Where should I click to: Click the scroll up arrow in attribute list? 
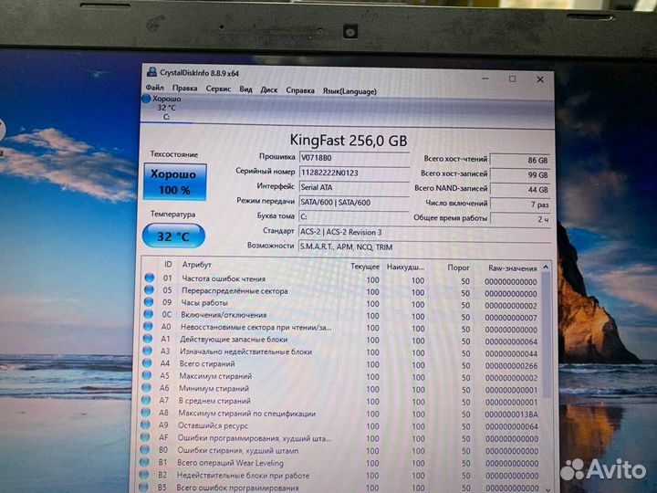(x=546, y=267)
